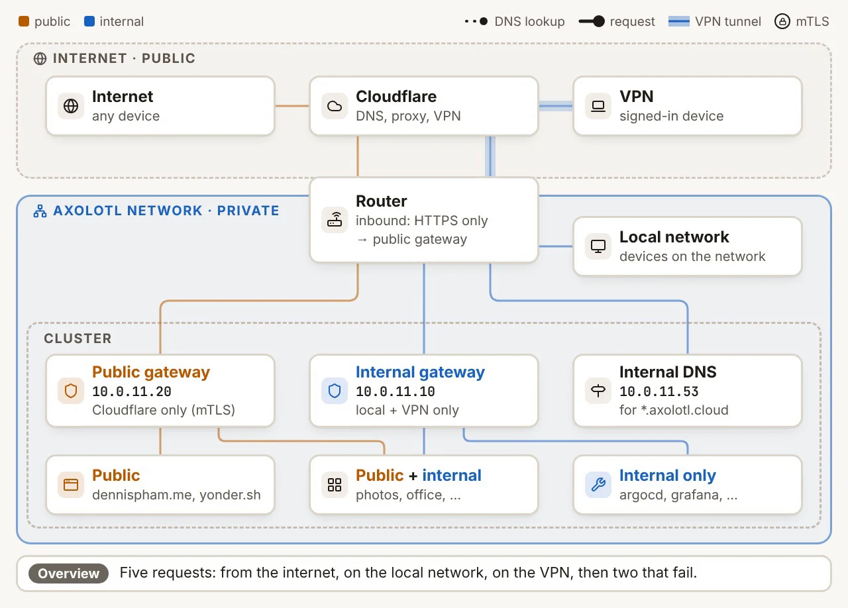Click the VPN tunnel line symbol in legend
Viewport: 848px width, 608px height.
[x=679, y=22]
